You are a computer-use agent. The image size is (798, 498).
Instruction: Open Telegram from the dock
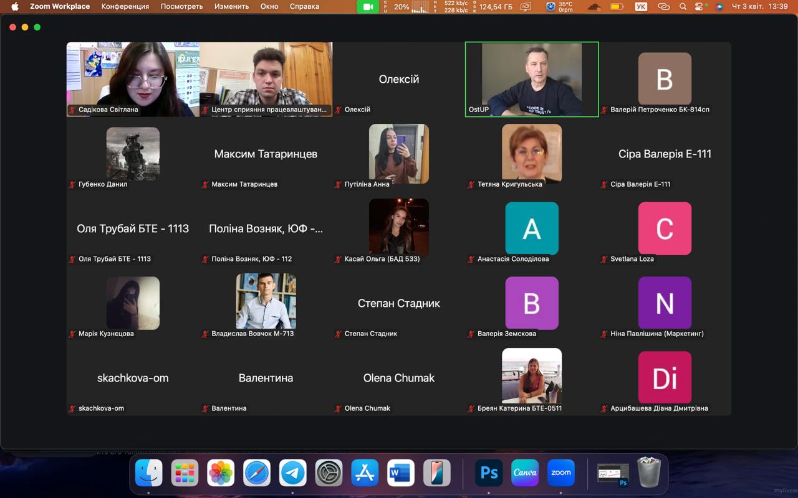292,473
